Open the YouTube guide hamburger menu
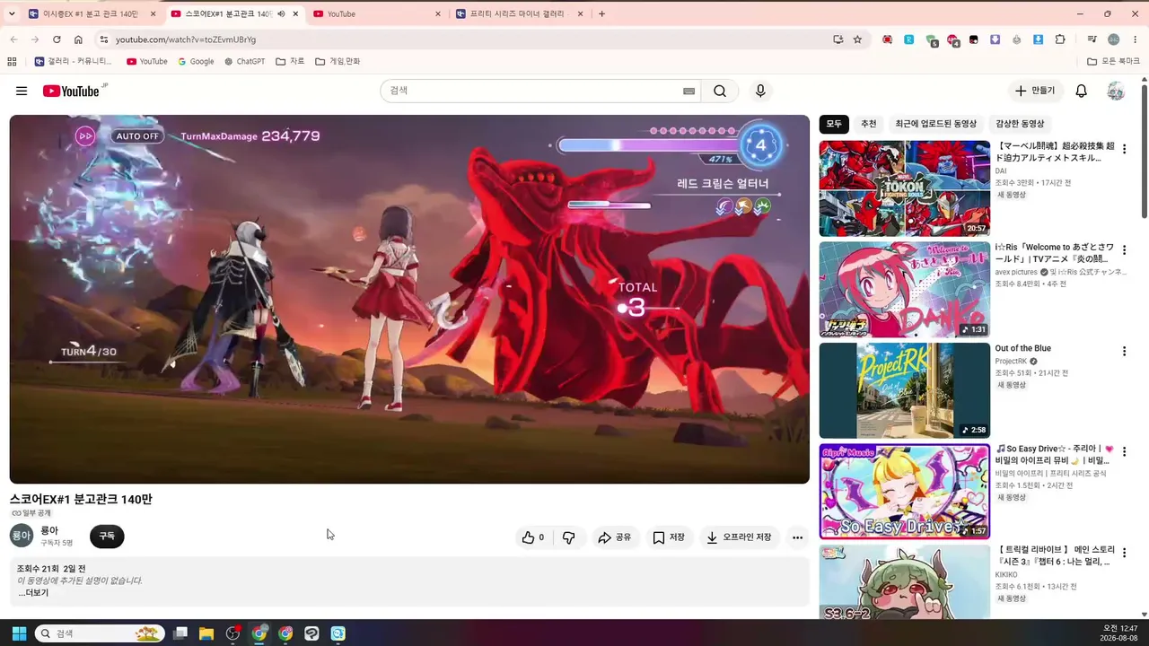Image resolution: width=1149 pixels, height=646 pixels. pos(22,91)
